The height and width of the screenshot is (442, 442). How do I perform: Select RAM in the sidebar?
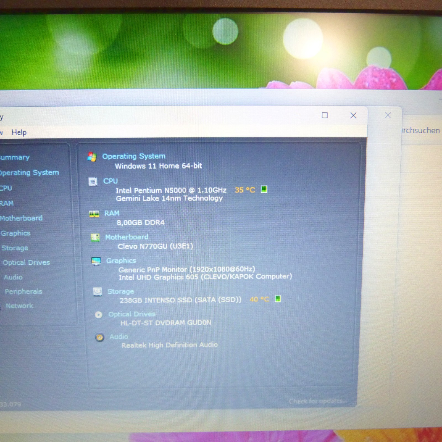click(x=7, y=203)
